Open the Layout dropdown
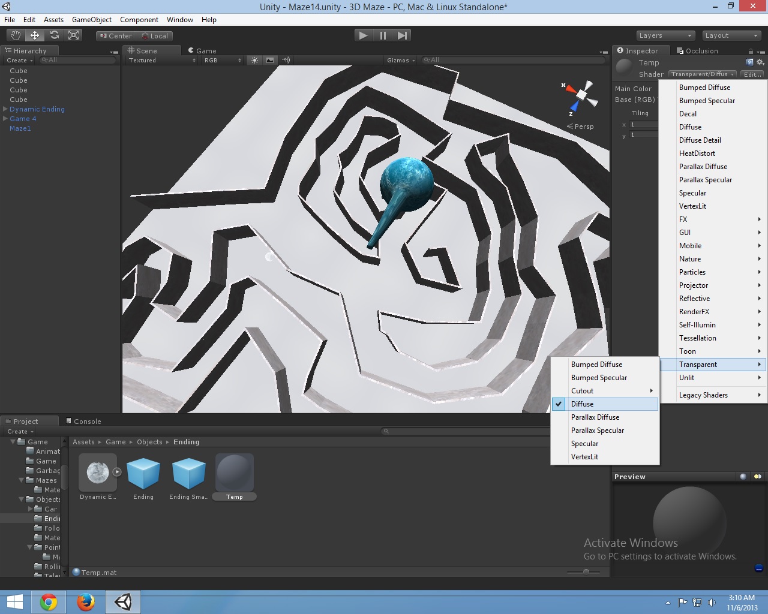This screenshot has height=614, width=768. click(x=732, y=36)
